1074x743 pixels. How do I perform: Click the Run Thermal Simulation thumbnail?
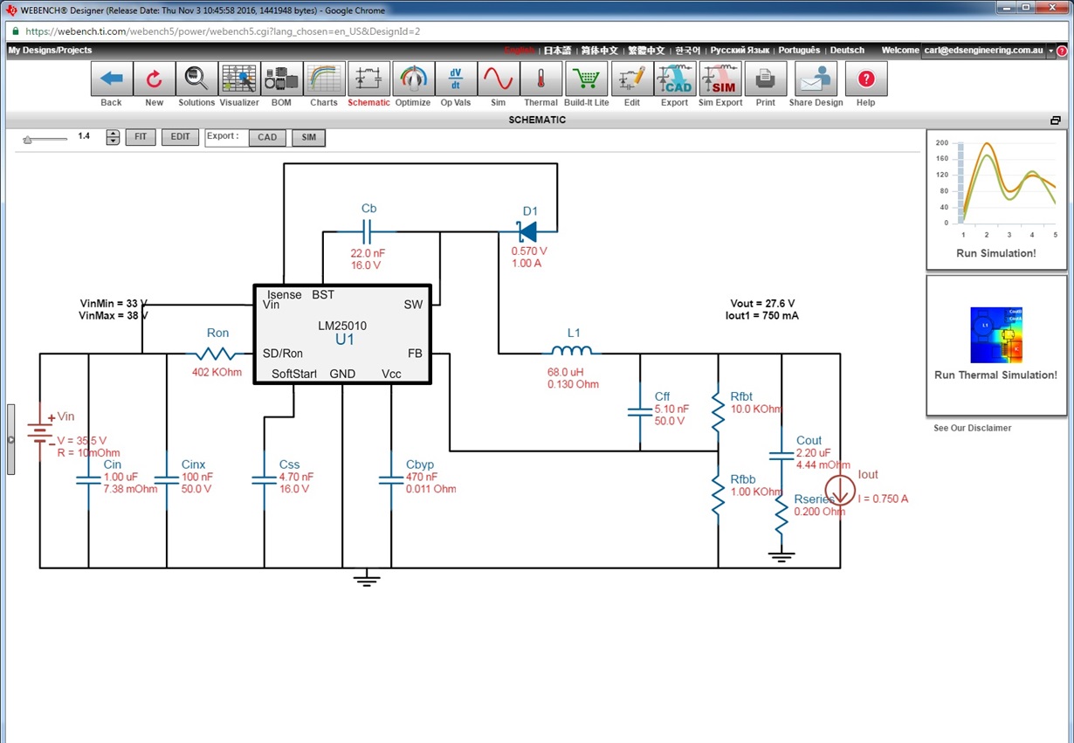coord(996,346)
